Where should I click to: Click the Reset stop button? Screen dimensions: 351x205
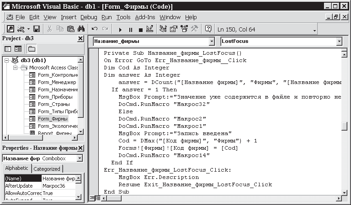point(140,29)
